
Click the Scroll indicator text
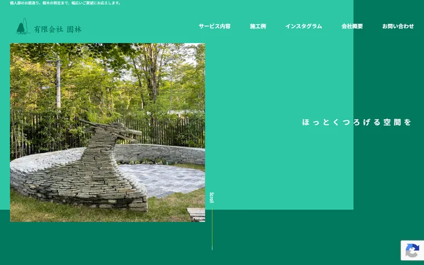212,197
